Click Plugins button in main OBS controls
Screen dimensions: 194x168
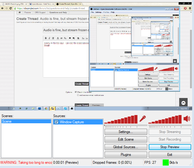pyautogui.click(x=126, y=155)
